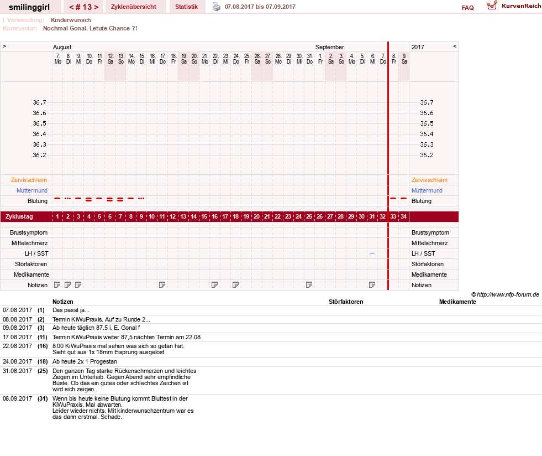
Task: Click the printer icon next to the date range
Action: (x=217, y=7)
